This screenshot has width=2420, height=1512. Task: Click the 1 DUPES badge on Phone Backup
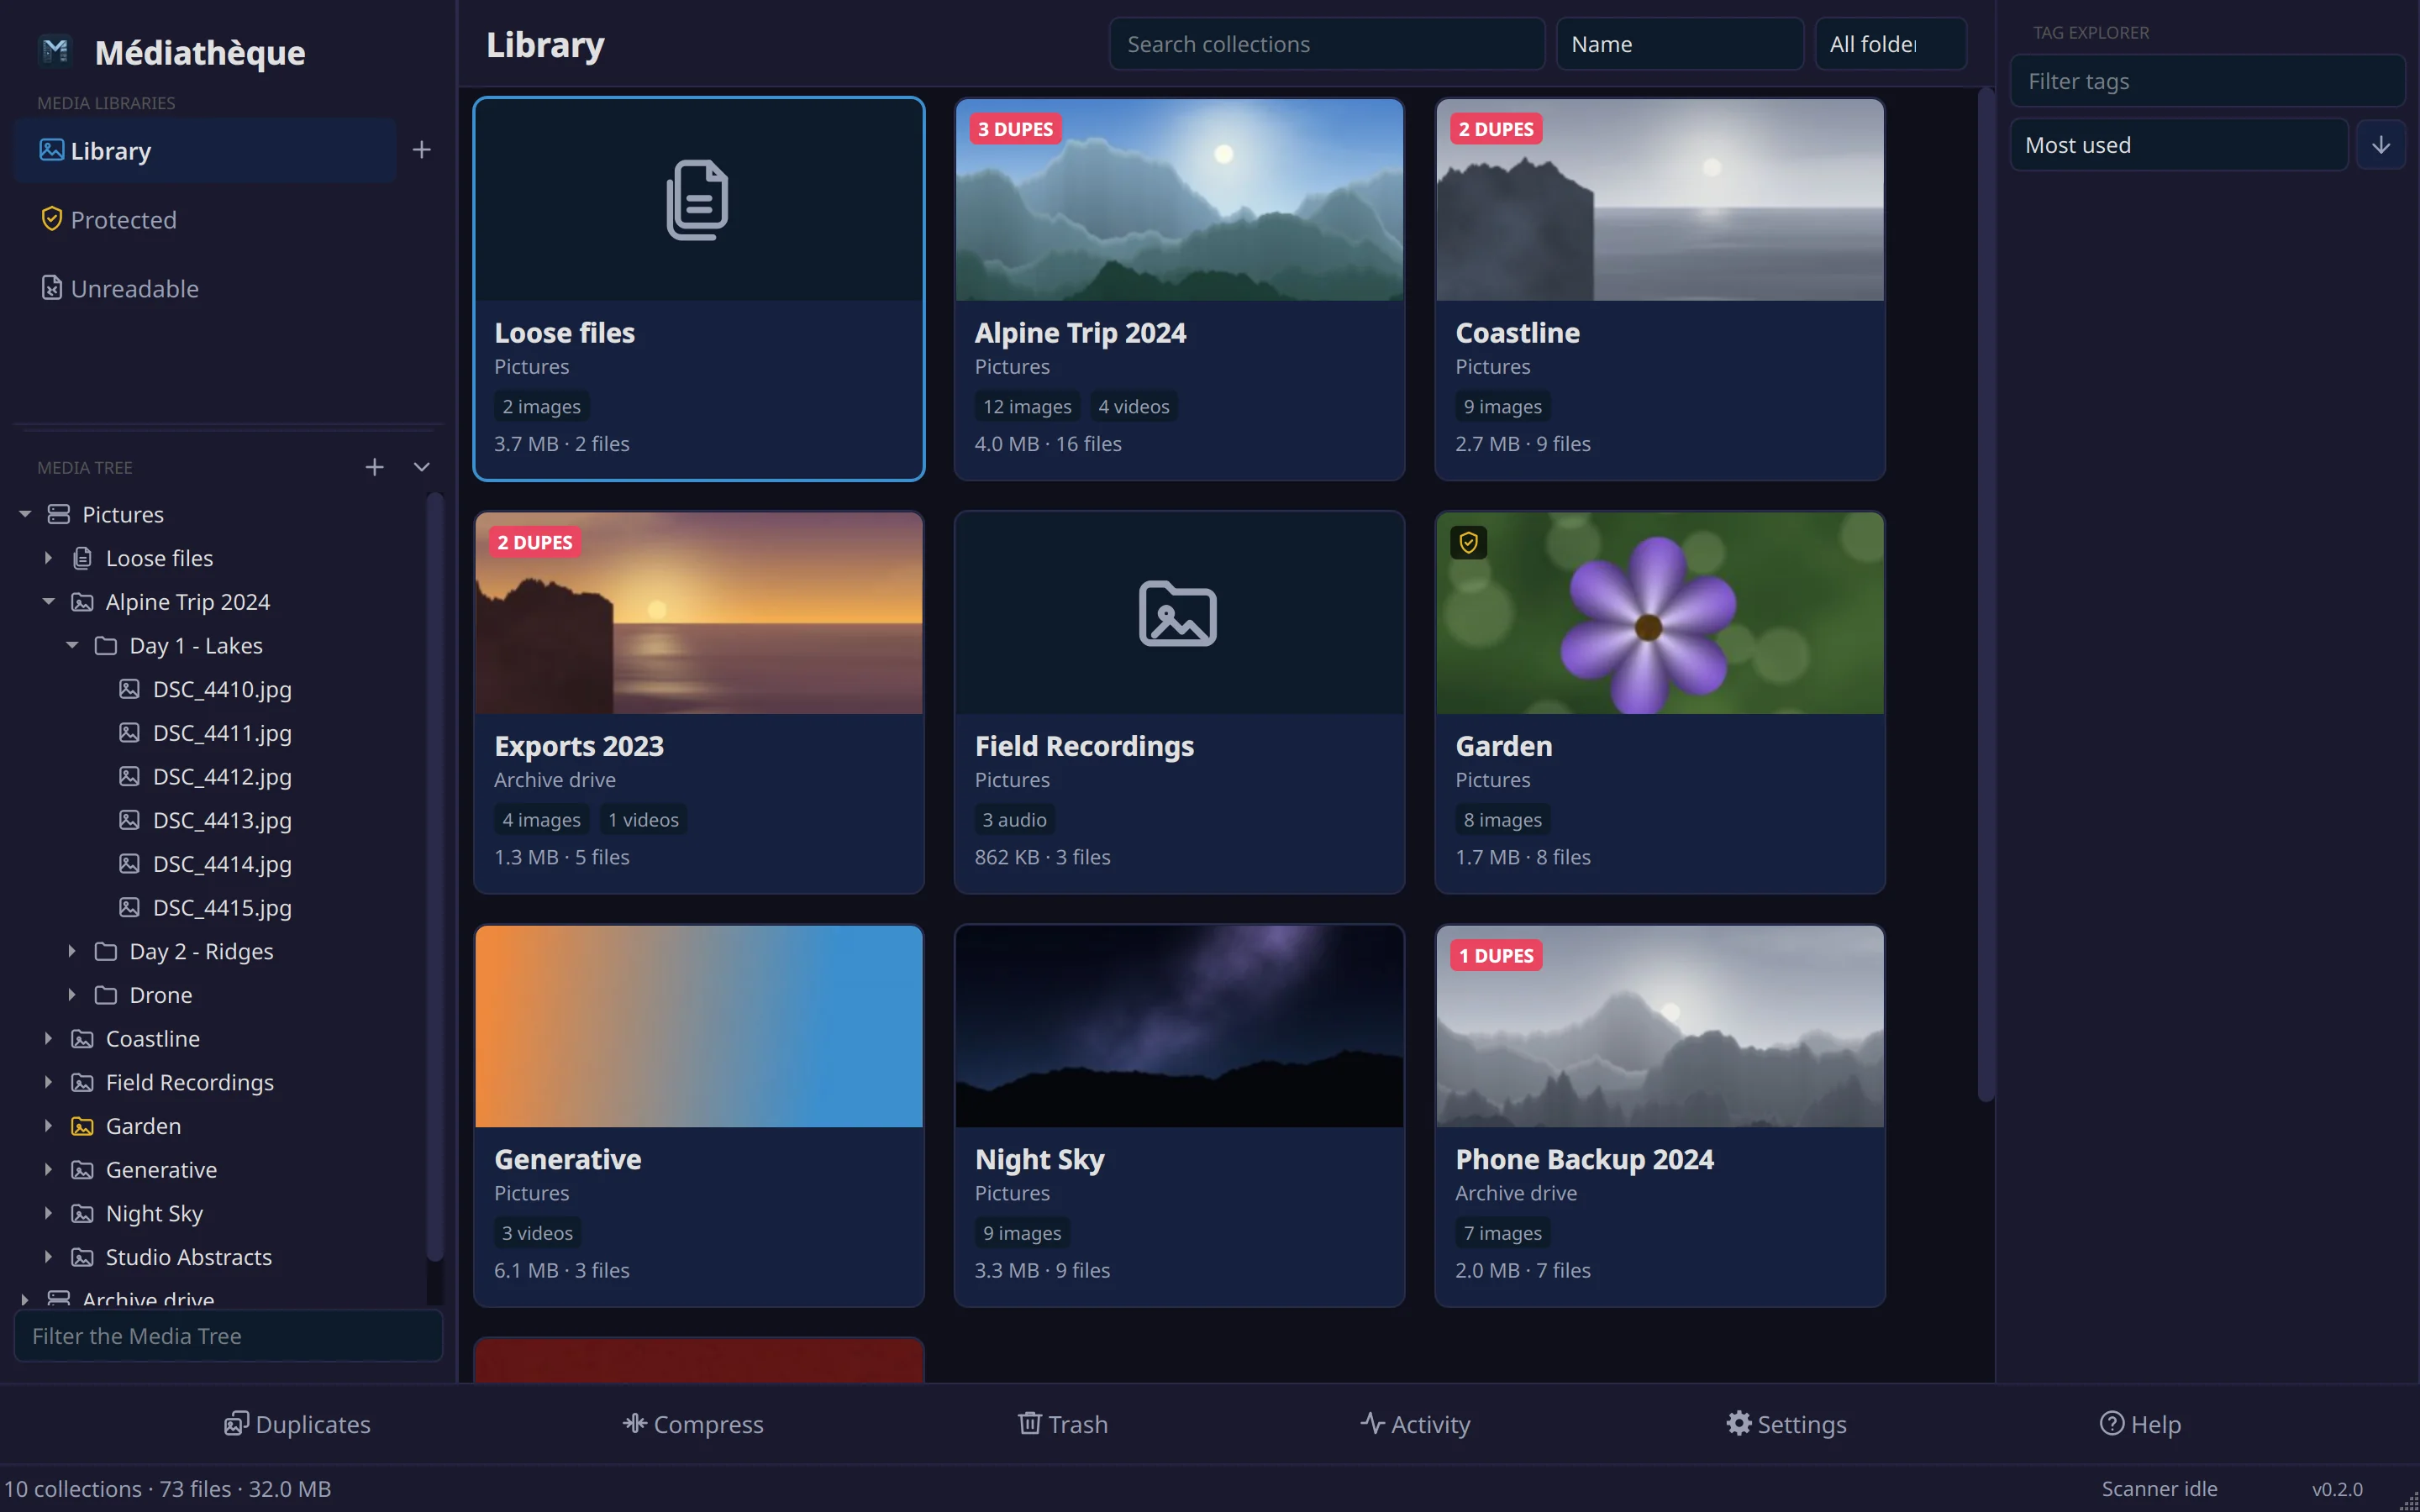[x=1496, y=956]
